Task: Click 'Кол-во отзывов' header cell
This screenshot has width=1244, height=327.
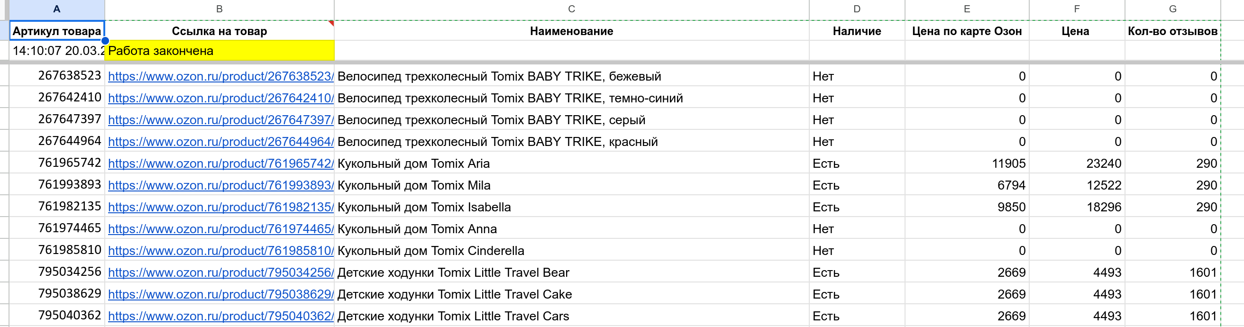Action: coord(1172,31)
